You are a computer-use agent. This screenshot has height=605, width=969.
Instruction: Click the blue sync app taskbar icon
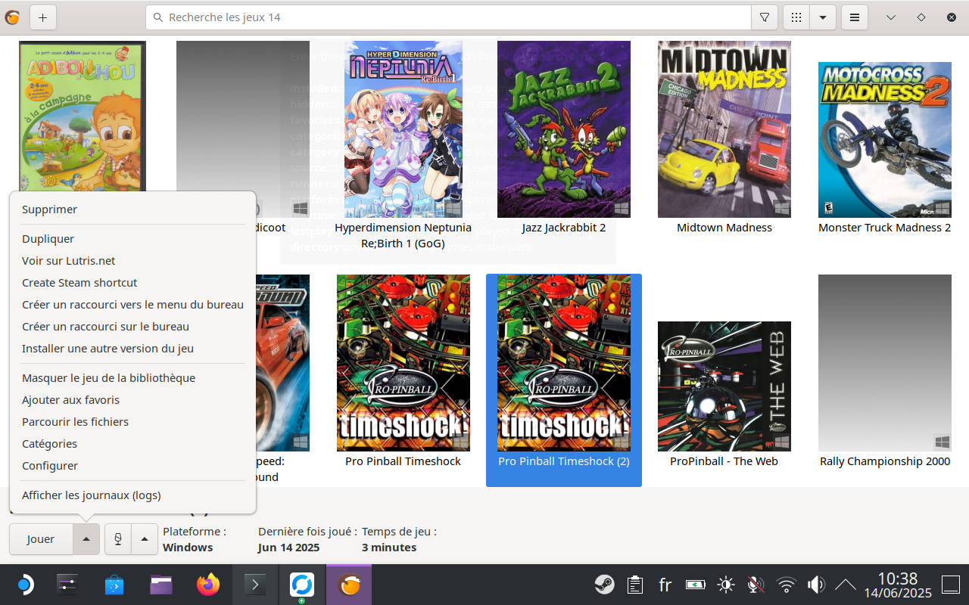click(x=302, y=585)
